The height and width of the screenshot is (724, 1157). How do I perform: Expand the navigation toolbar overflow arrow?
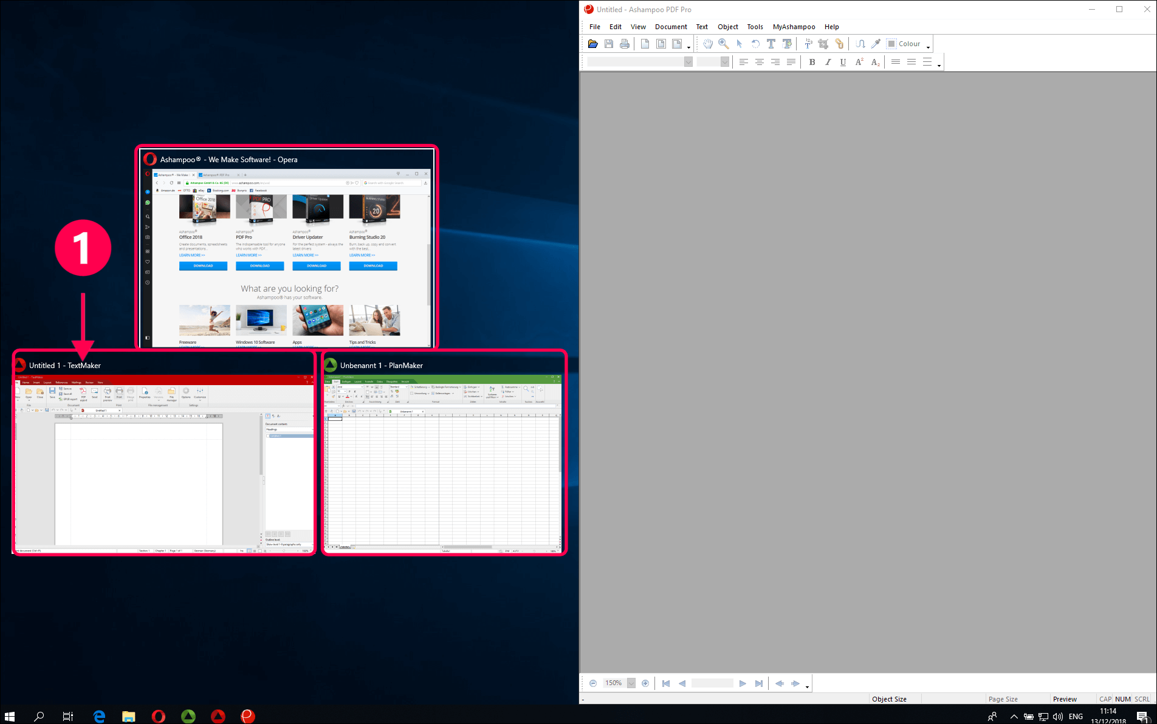(x=807, y=686)
